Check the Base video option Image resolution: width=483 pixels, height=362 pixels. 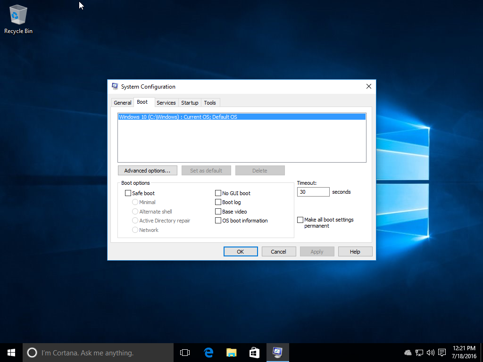click(218, 212)
